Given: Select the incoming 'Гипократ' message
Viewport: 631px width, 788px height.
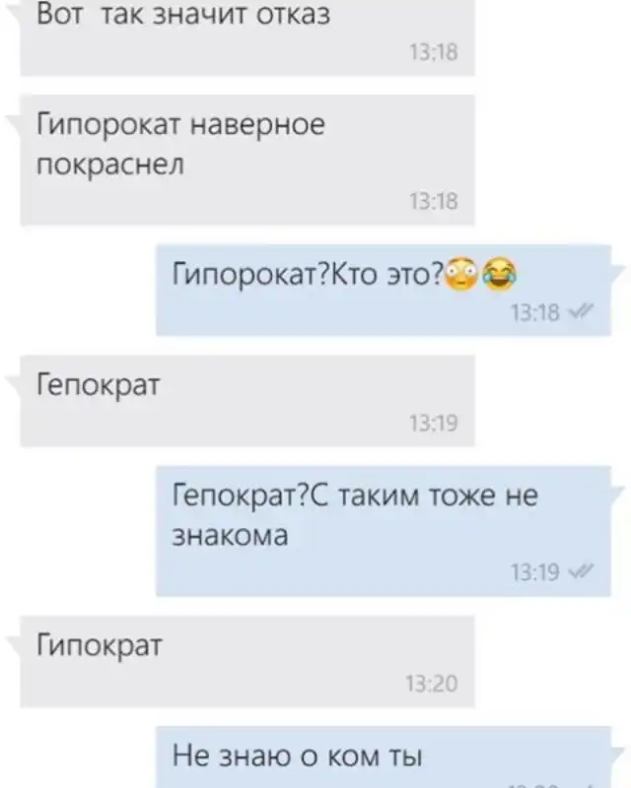Looking at the screenshot, I should 247,661.
